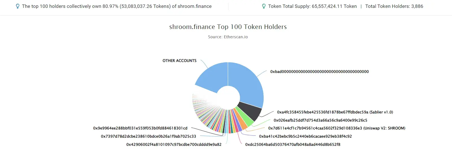Click the dark gray Sablier v1.0 slice
The image size is (452, 159).
(250, 111)
